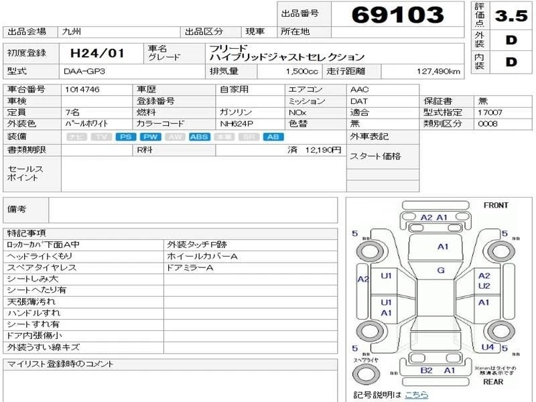The height and width of the screenshot is (402, 536).
Task: Click the スタート価格 label
Action: [x=375, y=157]
